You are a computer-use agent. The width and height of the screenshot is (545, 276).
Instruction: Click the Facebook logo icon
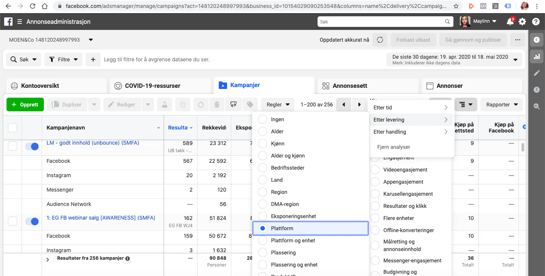pyautogui.click(x=8, y=22)
